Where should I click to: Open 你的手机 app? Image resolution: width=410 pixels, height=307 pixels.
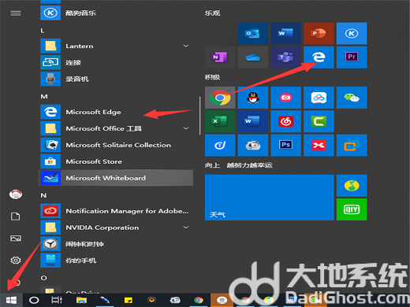116,261
